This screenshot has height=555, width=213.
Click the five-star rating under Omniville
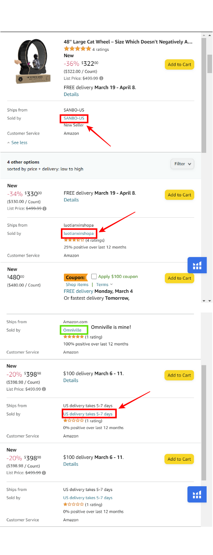click(74, 336)
